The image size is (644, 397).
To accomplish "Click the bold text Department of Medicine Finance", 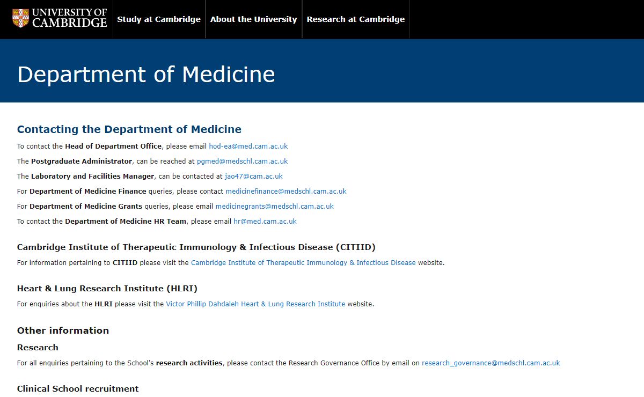I will coord(88,191).
